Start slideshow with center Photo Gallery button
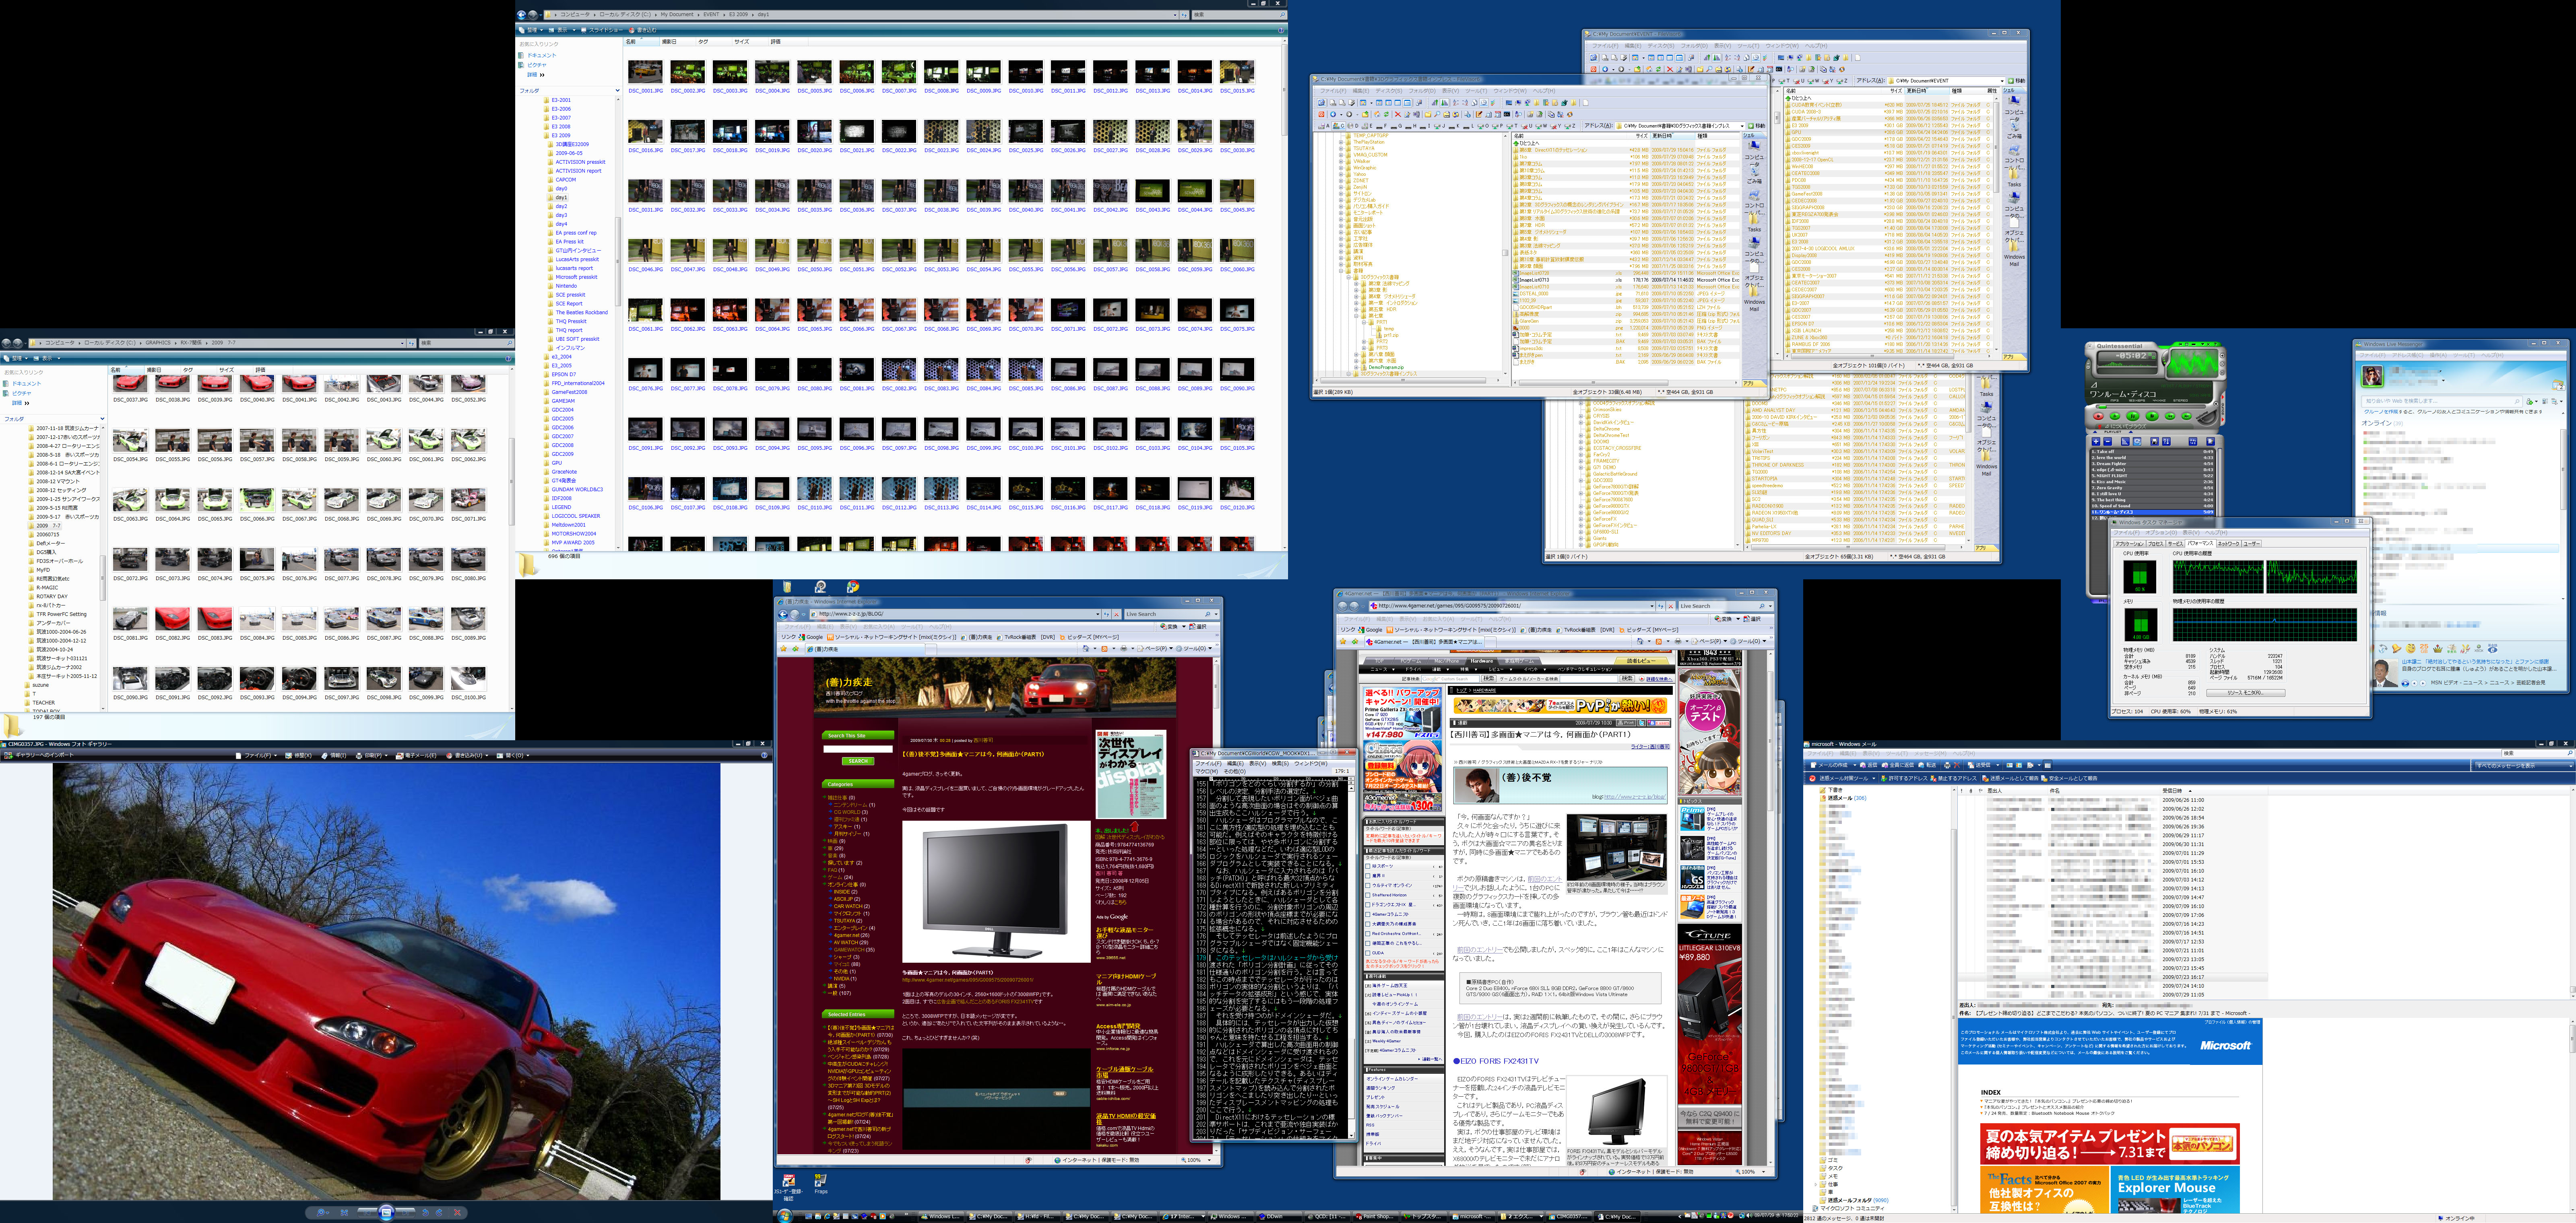Screen dimensions: 2576x1223 386,1212
